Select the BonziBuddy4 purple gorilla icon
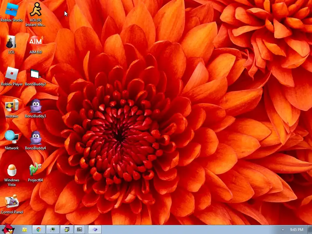Screen dimensions: 312x234 (x=35, y=140)
